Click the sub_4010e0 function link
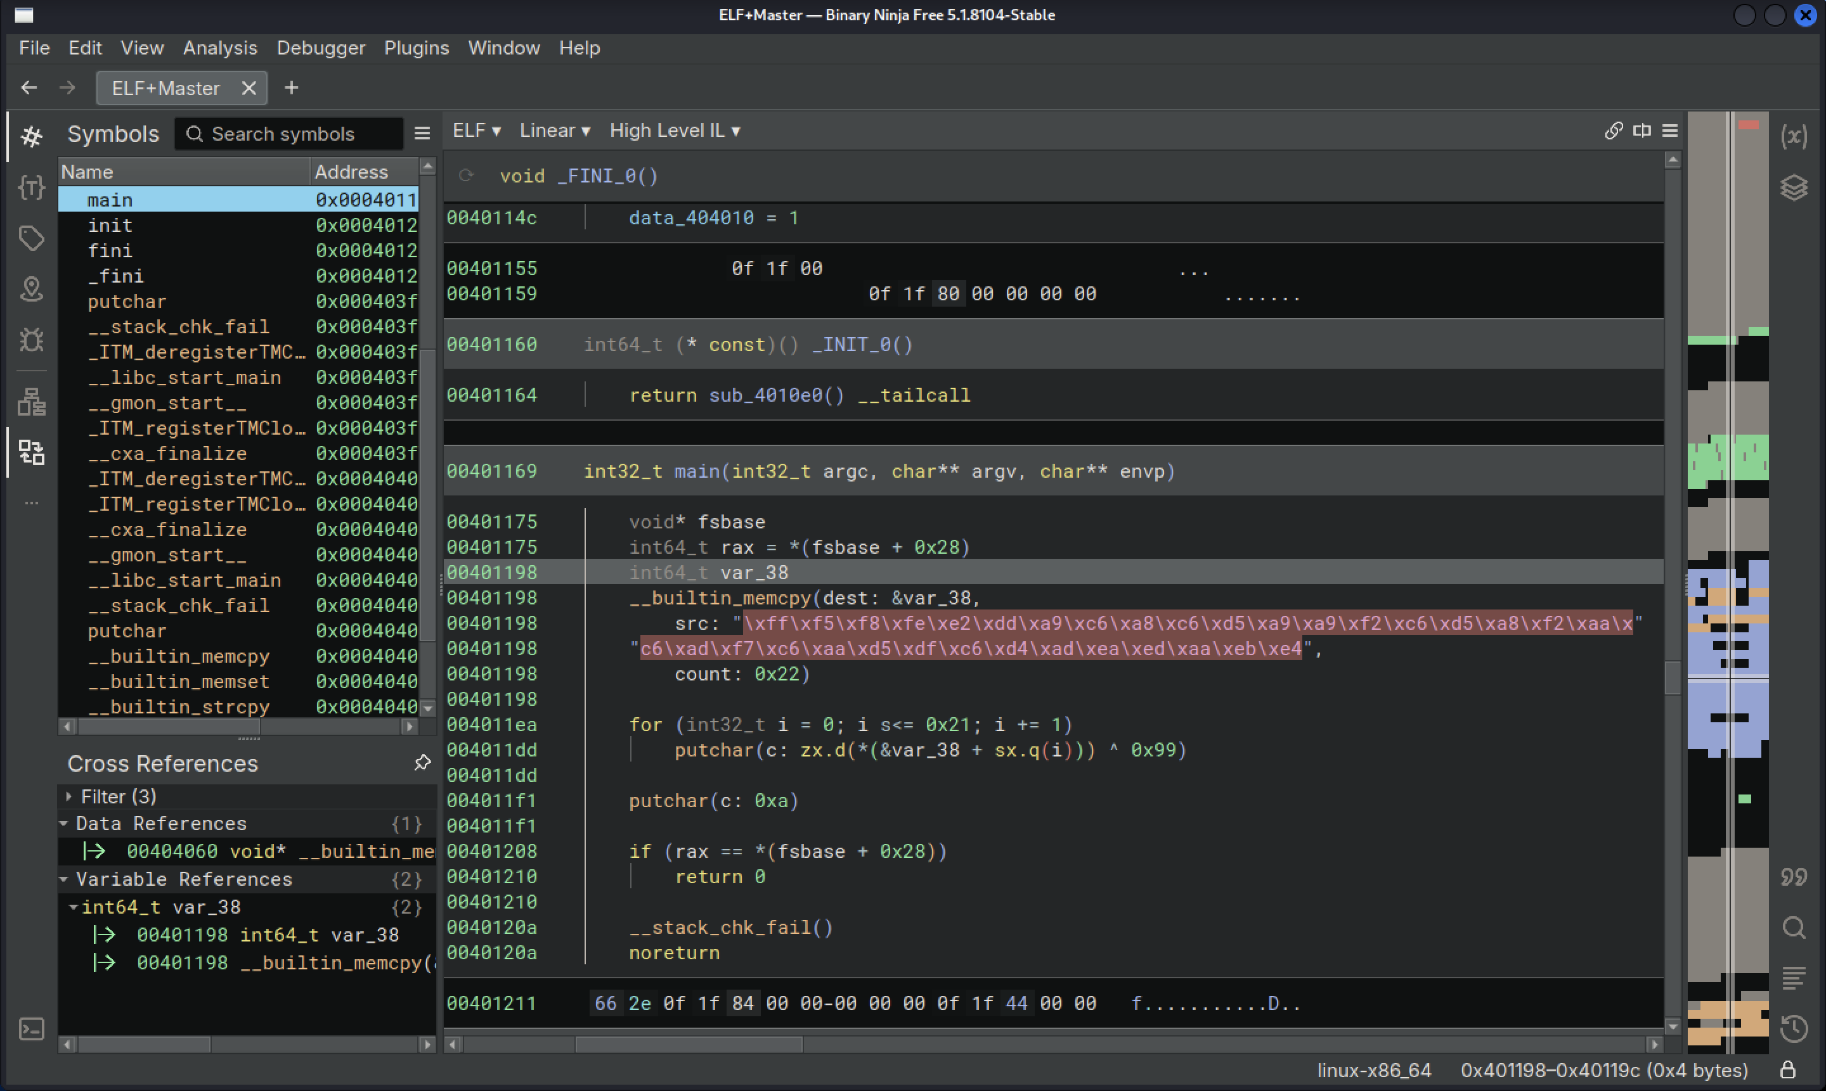Screen dimensions: 1826x1091 pyautogui.click(x=766, y=395)
